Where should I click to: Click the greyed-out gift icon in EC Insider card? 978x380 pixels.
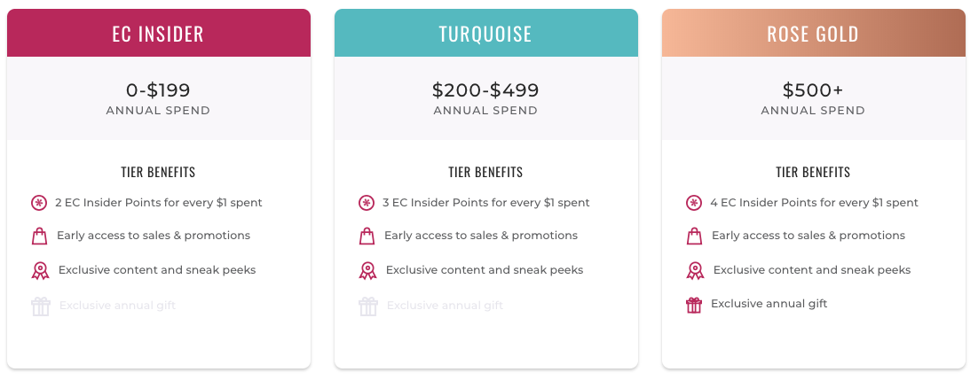[x=41, y=306]
